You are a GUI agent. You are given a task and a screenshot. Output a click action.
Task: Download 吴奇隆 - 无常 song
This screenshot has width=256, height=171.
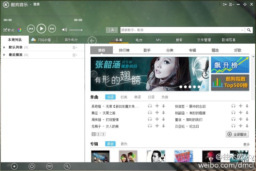pyautogui.click(x=163, y=106)
